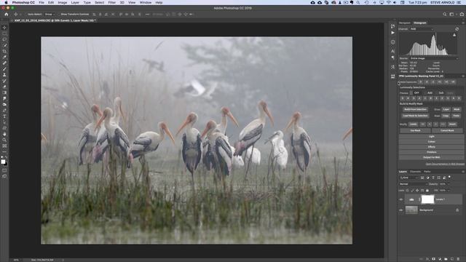Open the Auto-Select Group dropdown

pos(50,15)
